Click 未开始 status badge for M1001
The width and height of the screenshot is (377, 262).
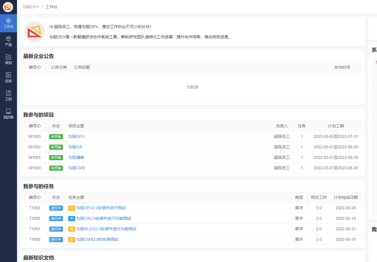point(56,157)
